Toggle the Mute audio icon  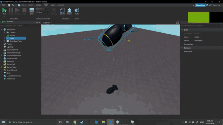coord(77,10)
